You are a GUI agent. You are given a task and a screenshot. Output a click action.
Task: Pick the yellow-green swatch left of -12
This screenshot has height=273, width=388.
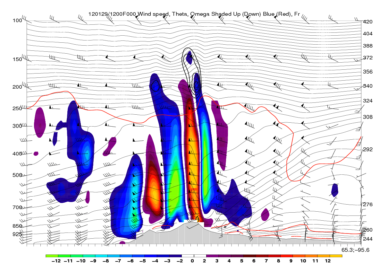click(x=52, y=256)
